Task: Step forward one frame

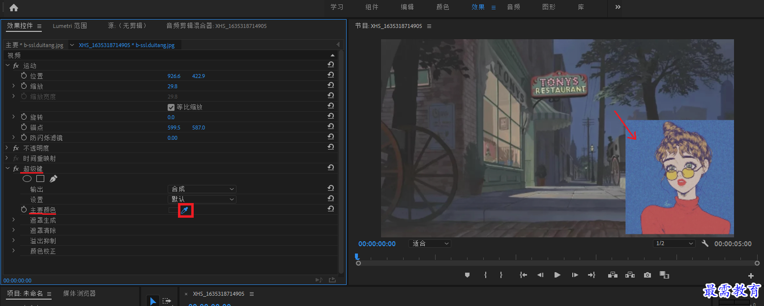Action: tap(574, 275)
